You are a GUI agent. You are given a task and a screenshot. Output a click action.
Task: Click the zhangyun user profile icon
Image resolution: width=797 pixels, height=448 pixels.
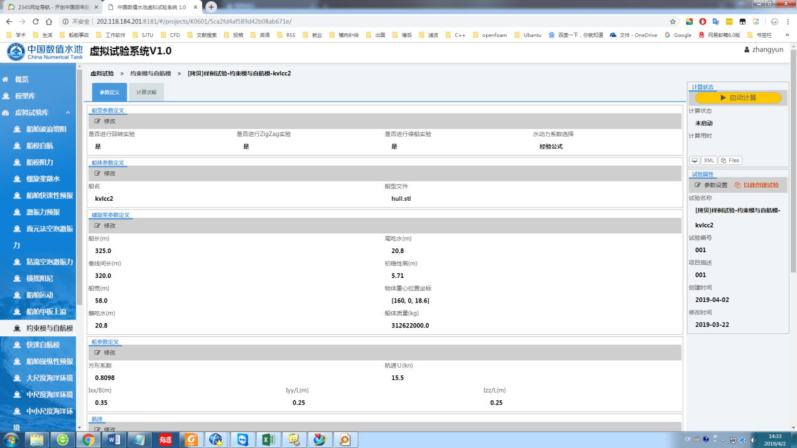pos(747,50)
